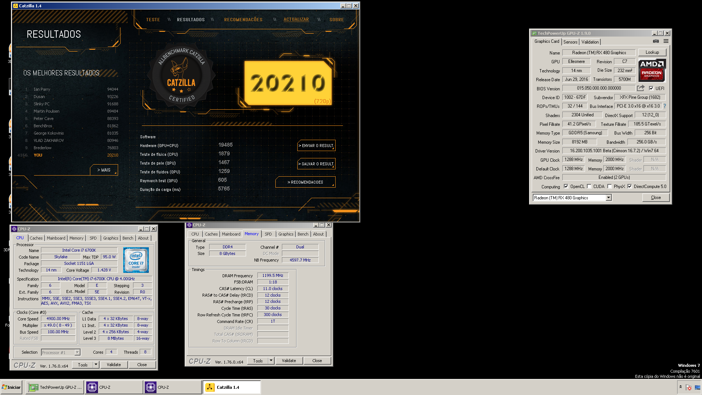Toggle the CUDA checkbox
This screenshot has width=702, height=395.
pyautogui.click(x=589, y=187)
